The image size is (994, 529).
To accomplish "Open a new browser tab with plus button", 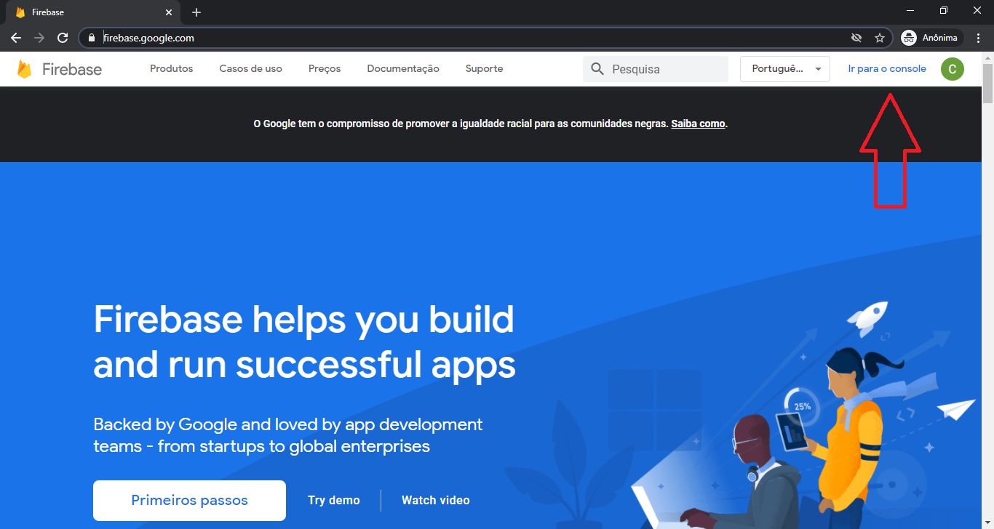I will tap(196, 12).
